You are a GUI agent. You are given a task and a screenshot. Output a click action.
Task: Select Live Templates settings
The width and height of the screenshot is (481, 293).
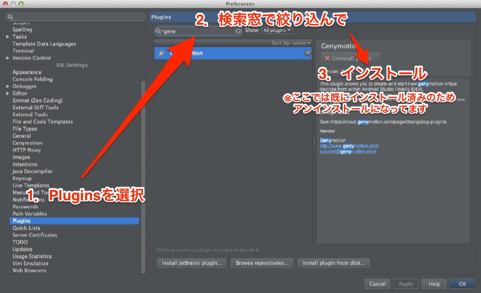point(31,186)
